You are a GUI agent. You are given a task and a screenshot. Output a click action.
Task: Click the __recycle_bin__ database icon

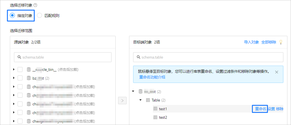tap(29, 70)
